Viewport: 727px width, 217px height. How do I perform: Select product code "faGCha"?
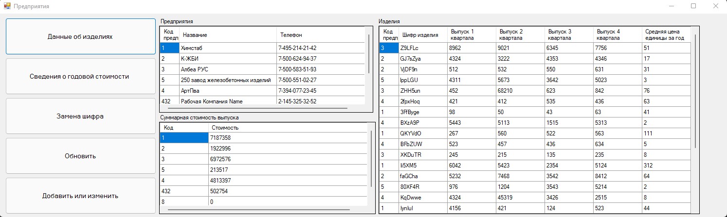pos(423,176)
